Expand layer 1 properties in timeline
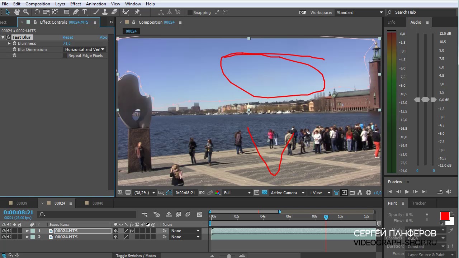The width and height of the screenshot is (459, 258). click(x=27, y=231)
